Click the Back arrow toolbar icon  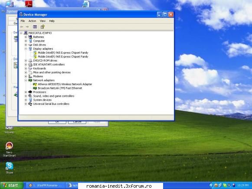coord(22,27)
